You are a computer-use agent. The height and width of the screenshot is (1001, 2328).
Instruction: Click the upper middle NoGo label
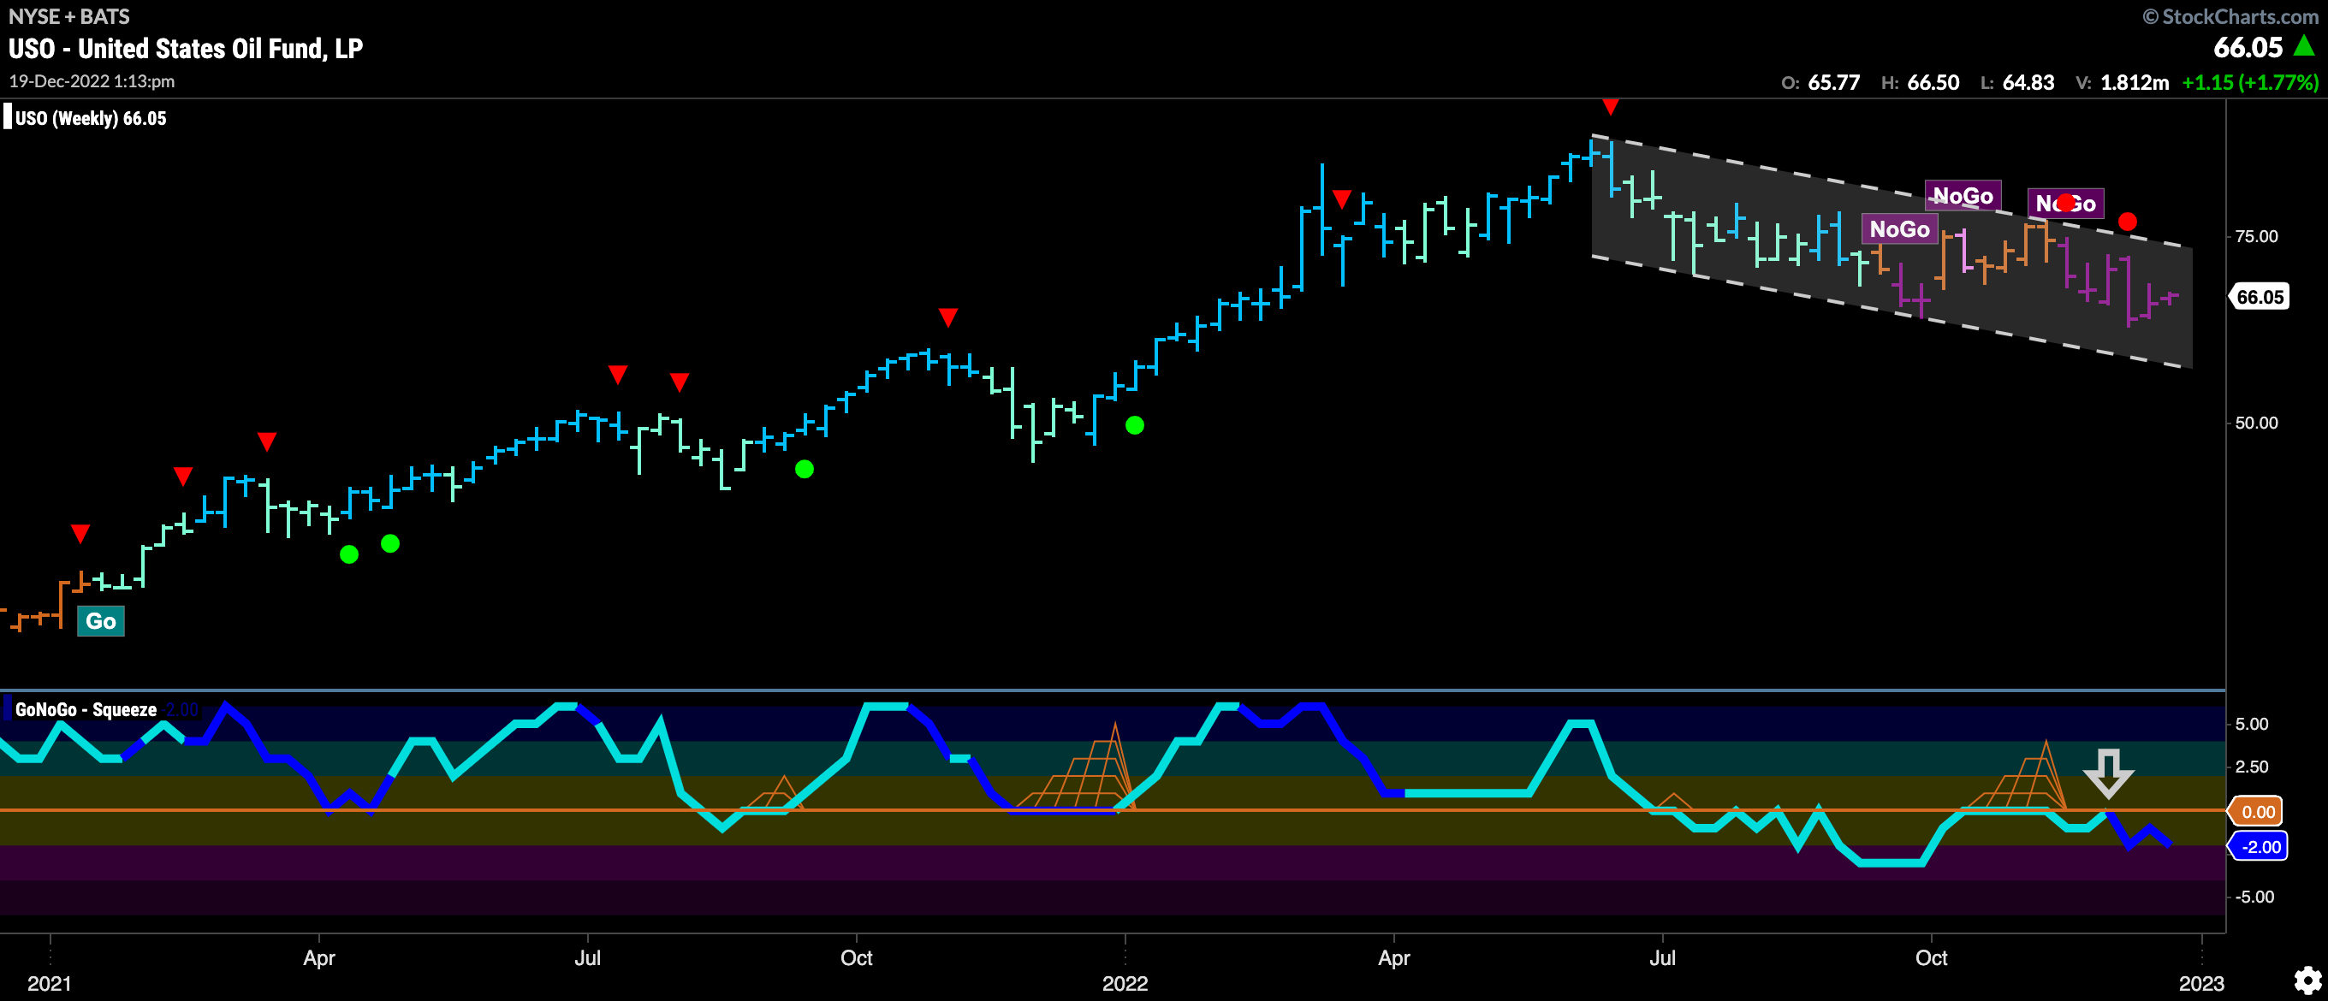pyautogui.click(x=1963, y=196)
